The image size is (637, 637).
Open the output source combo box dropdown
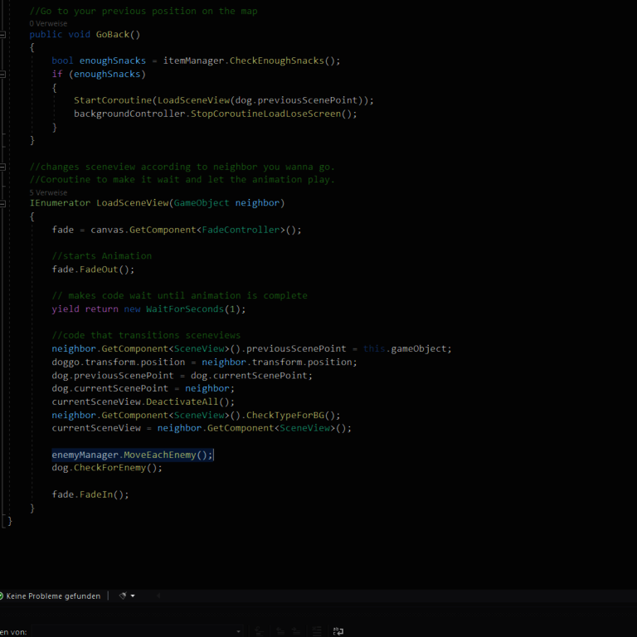[238, 631]
